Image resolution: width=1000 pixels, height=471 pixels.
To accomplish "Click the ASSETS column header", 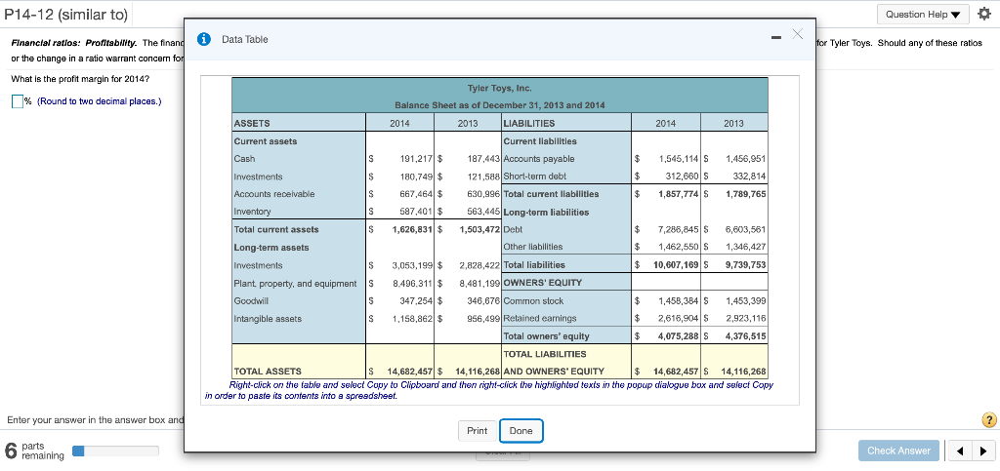I will pos(252,124).
